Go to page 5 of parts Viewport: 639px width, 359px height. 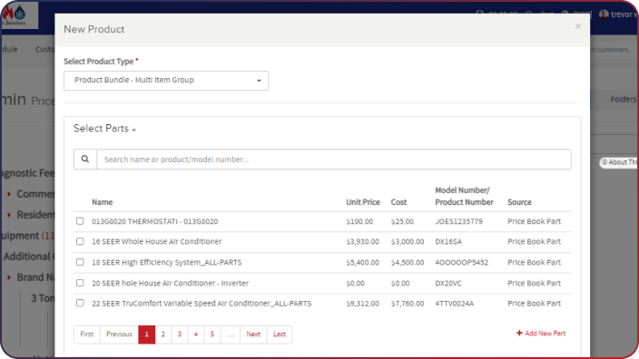(212, 335)
